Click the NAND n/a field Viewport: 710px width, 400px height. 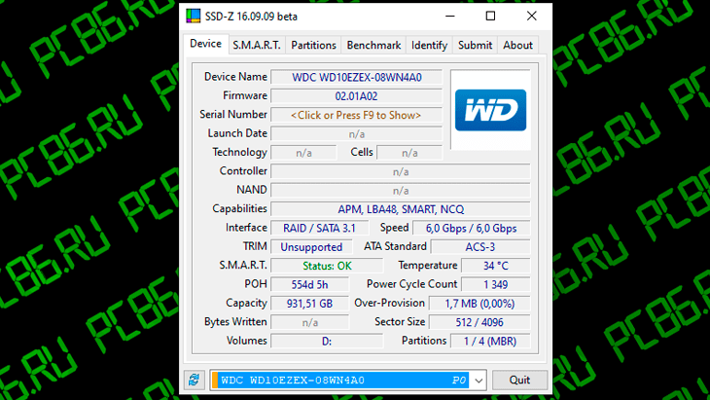(x=401, y=191)
